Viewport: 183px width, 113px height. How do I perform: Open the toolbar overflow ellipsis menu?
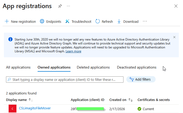coord(145,21)
